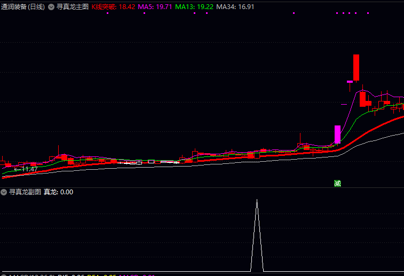The height and width of the screenshot is (276, 404).
Task: Select the magenta MA5: 19.71 label
Action: [155, 7]
